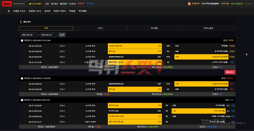Open 라이브 카지노 menu item
The width and height of the screenshot is (254, 131).
point(60,11)
